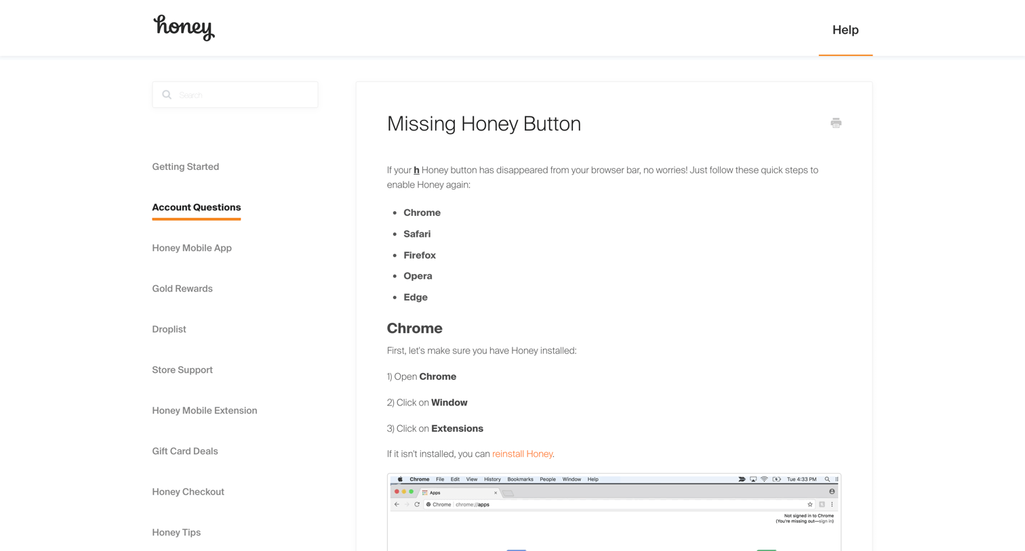Click the Chrome instructions screenshot image
The height and width of the screenshot is (551, 1025).
pyautogui.click(x=614, y=512)
